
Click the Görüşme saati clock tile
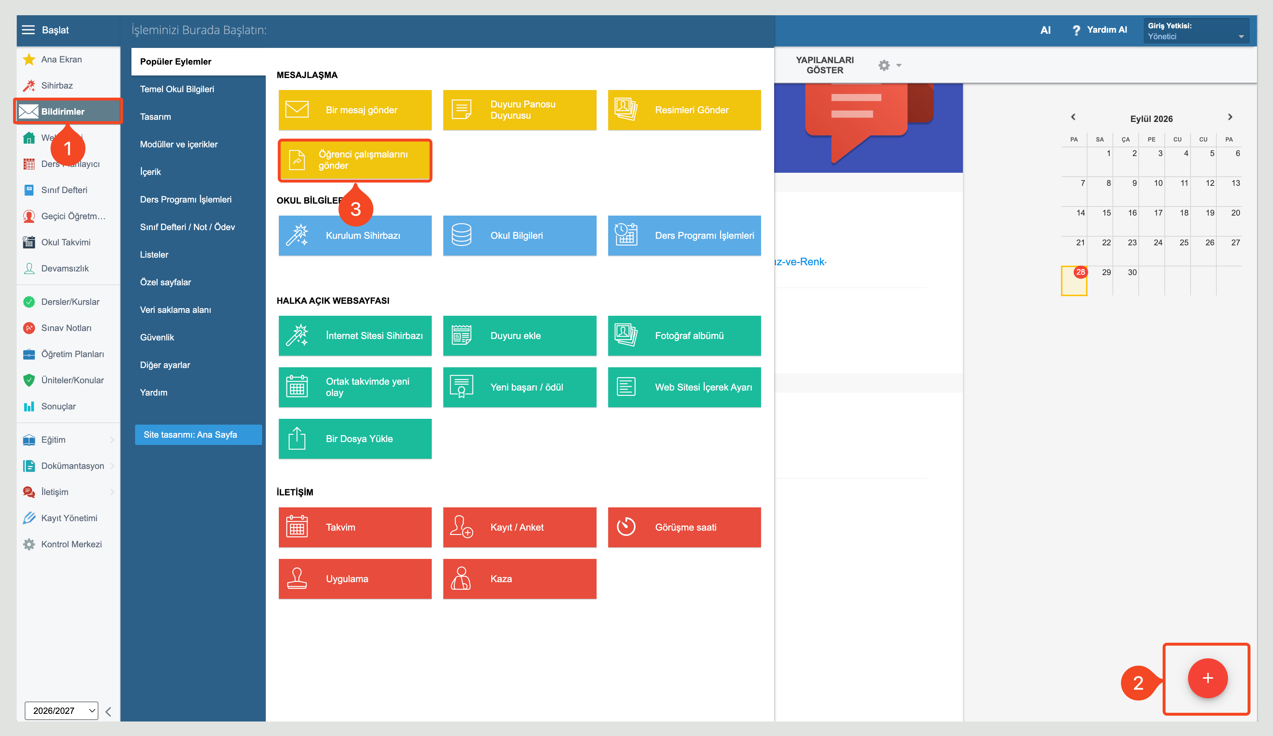(684, 528)
